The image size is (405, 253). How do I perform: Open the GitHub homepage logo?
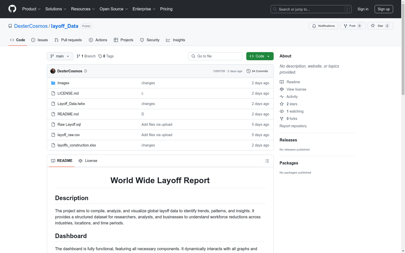coord(12,9)
